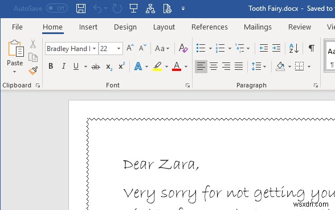Click the Shrink Font icon
Screen dimensions: 335x210
click(x=142, y=48)
